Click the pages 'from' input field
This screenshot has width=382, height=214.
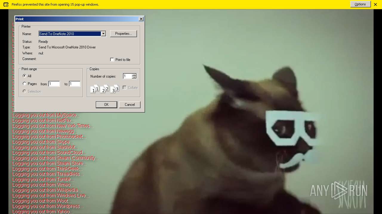pyautogui.click(x=54, y=84)
